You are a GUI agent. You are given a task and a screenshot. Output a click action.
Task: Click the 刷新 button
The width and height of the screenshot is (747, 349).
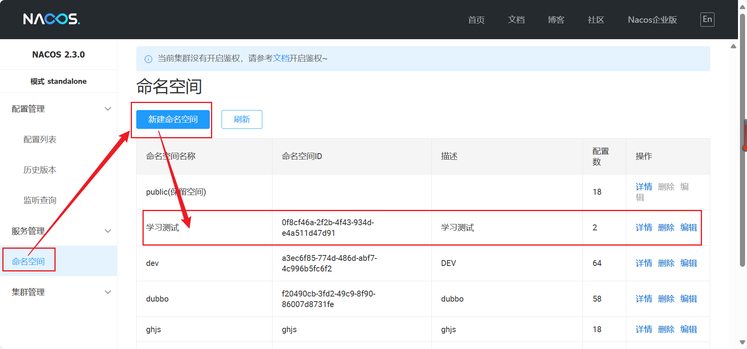click(242, 119)
